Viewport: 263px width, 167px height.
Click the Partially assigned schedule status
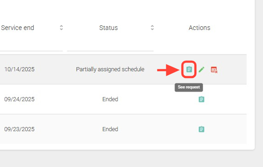point(110,69)
